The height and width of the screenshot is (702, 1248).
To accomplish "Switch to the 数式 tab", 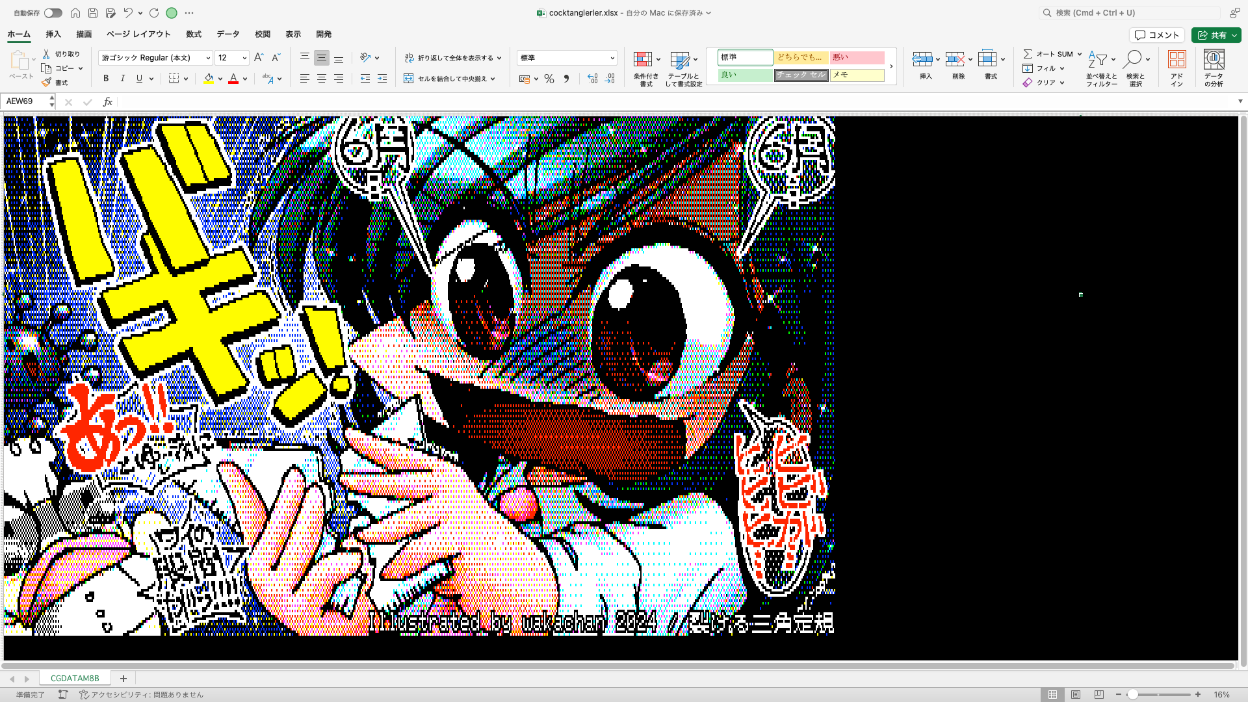I will 194,34.
